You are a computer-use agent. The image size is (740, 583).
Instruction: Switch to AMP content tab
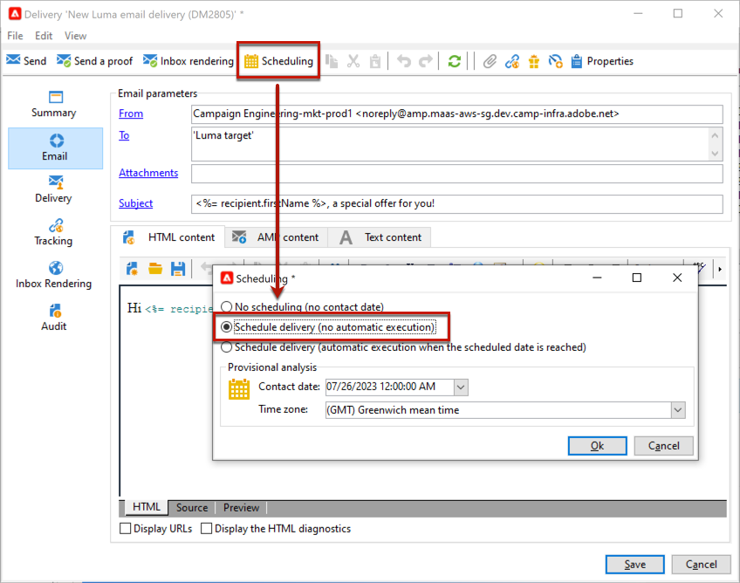pyautogui.click(x=276, y=237)
